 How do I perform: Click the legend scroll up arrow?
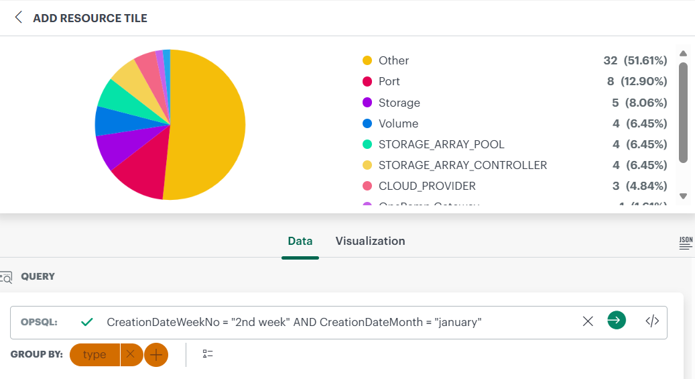point(683,53)
